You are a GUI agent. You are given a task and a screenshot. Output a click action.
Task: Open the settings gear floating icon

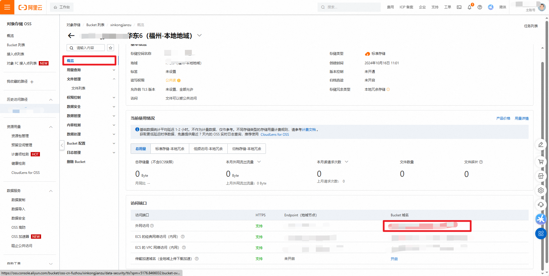pyautogui.click(x=541, y=191)
